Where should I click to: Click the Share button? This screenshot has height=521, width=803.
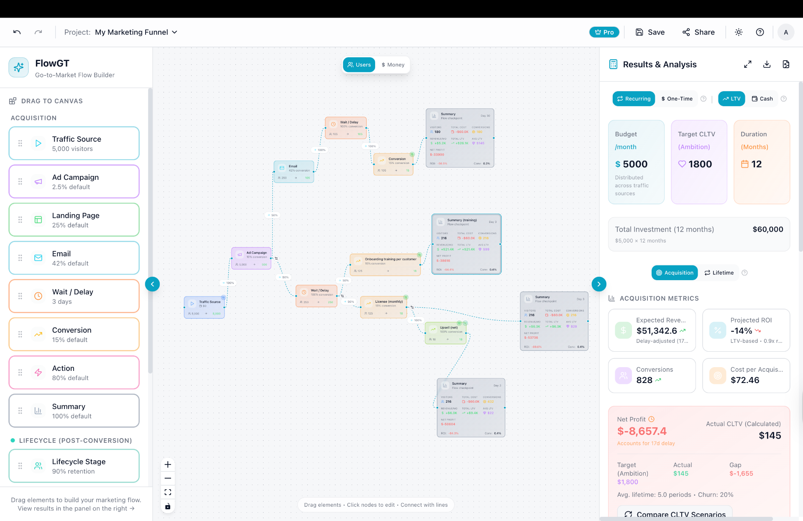click(698, 32)
